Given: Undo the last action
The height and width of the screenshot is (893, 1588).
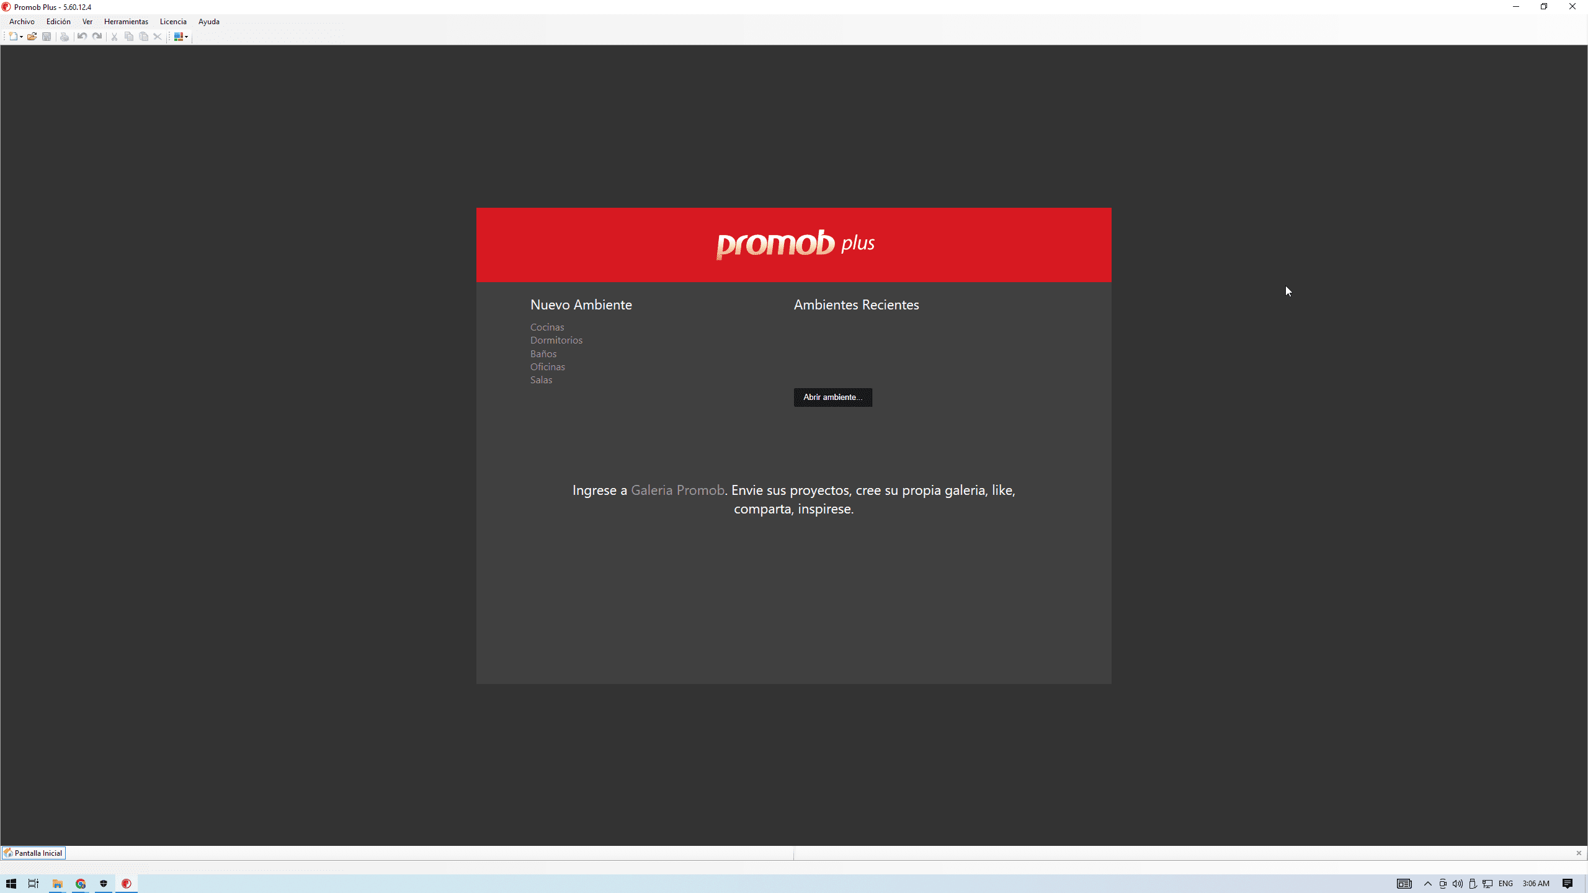Looking at the screenshot, I should tap(81, 37).
